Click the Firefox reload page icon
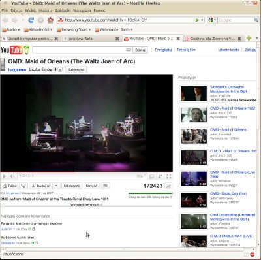This screenshot has width=261, height=260. coord(31,20)
